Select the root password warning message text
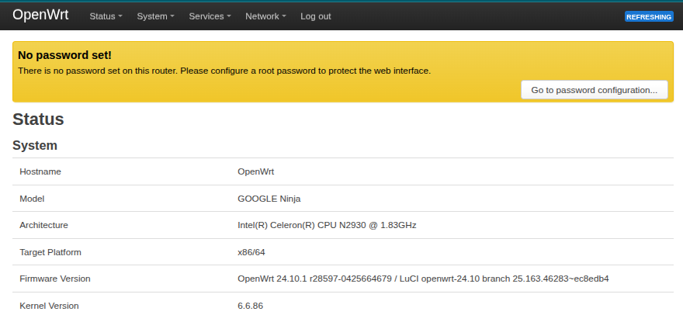 (x=224, y=71)
